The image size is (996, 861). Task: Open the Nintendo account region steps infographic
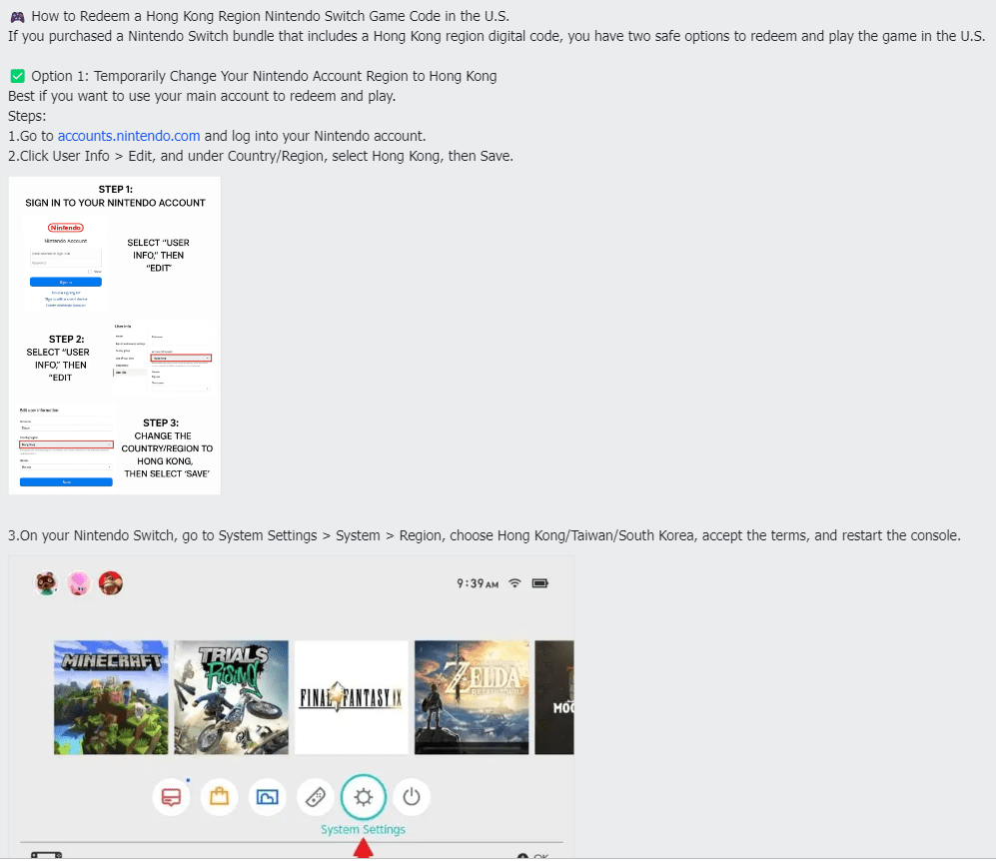click(114, 336)
